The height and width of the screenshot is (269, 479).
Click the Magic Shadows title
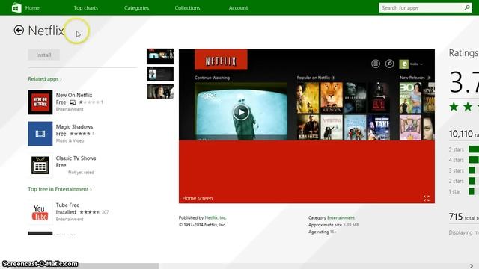(74, 126)
